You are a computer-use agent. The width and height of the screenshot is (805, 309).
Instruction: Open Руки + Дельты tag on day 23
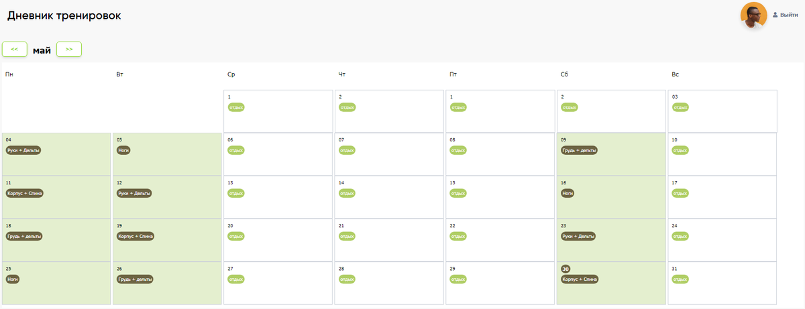point(579,236)
